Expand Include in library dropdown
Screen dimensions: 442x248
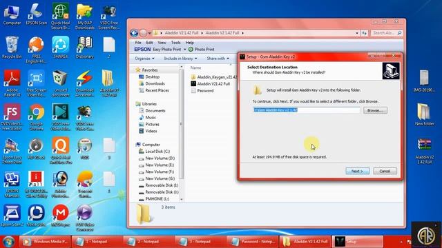(x=180, y=59)
